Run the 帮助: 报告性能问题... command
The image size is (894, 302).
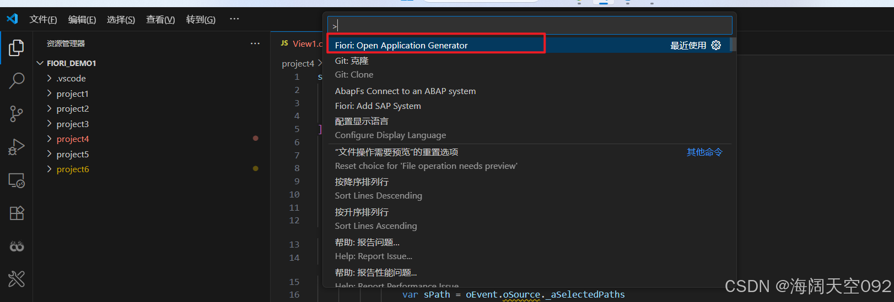click(529, 278)
